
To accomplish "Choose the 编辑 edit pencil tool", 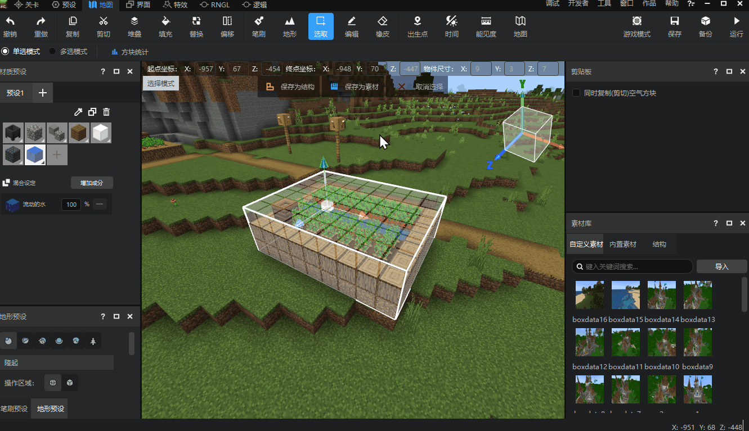I will click(x=352, y=26).
